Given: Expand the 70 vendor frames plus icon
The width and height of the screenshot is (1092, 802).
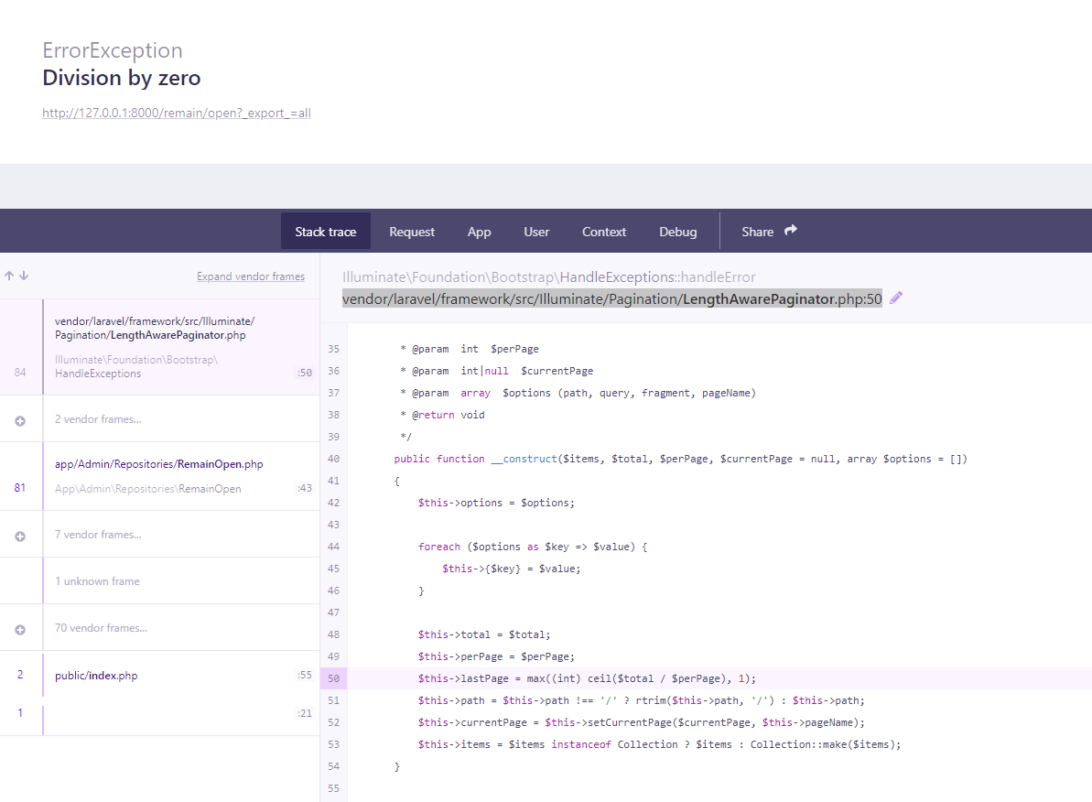Looking at the screenshot, I should pyautogui.click(x=20, y=630).
